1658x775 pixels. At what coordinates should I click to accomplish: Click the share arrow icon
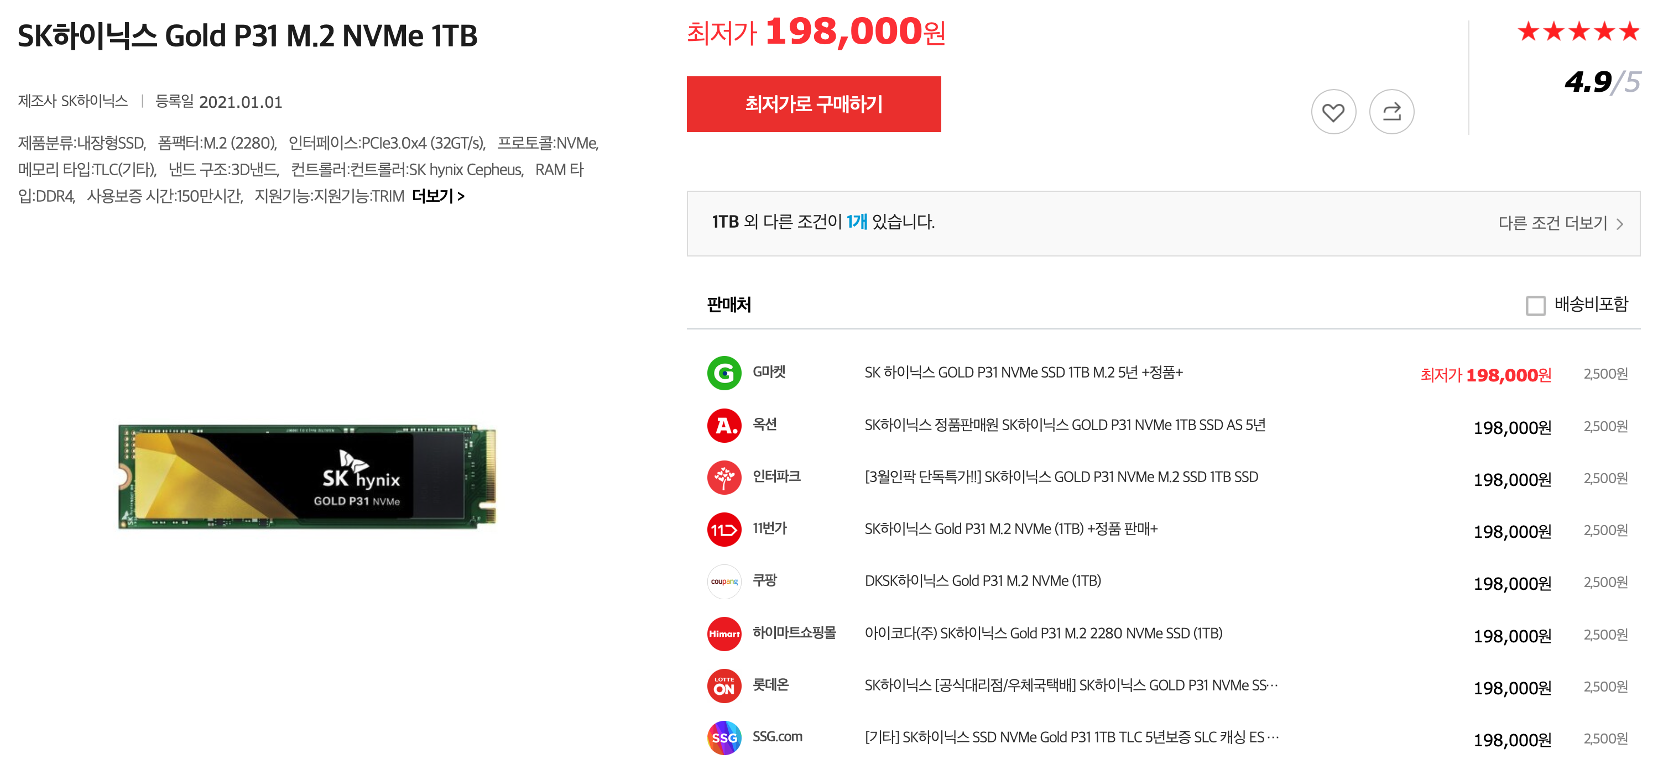[1391, 112]
